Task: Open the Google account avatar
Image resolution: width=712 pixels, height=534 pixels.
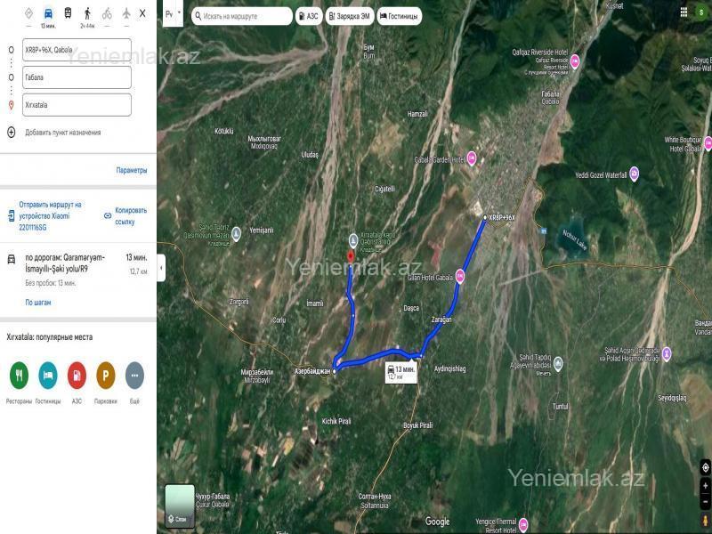Action: coord(701,12)
